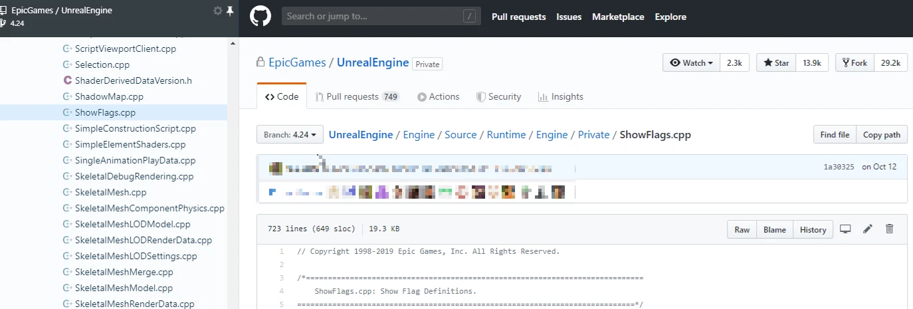Select SkeletalMeshComponentPhysics.cpp in the tree
This screenshot has height=309, width=913.
(150, 208)
